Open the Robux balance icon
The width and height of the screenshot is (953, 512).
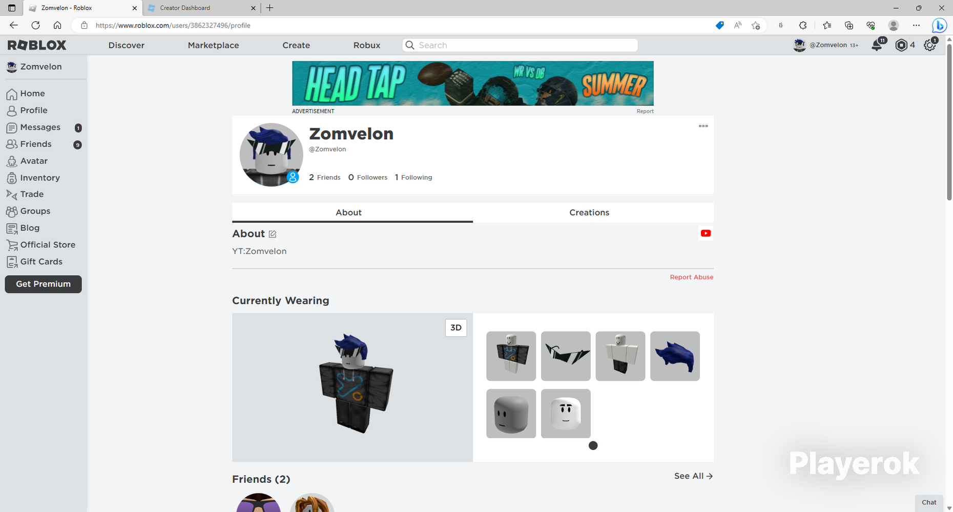point(901,45)
